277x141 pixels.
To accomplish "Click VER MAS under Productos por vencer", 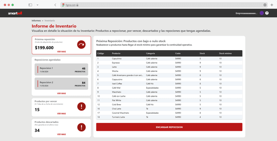I will click(x=61, y=114).
